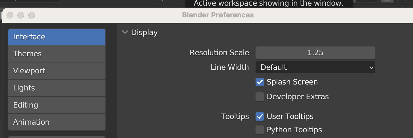413x138 pixels.
Task: Click the Line Width label text
Action: (x=230, y=67)
